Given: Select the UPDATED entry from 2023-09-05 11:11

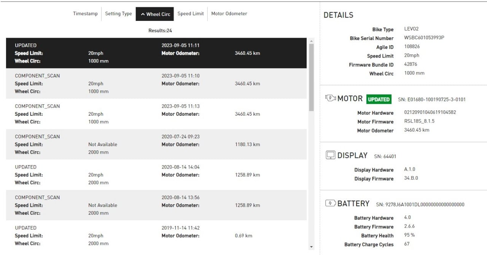Looking at the screenshot, I should tap(156, 53).
